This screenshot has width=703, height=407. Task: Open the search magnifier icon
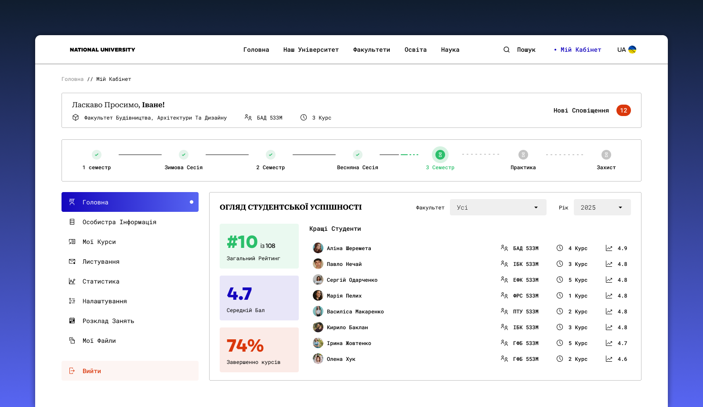506,49
